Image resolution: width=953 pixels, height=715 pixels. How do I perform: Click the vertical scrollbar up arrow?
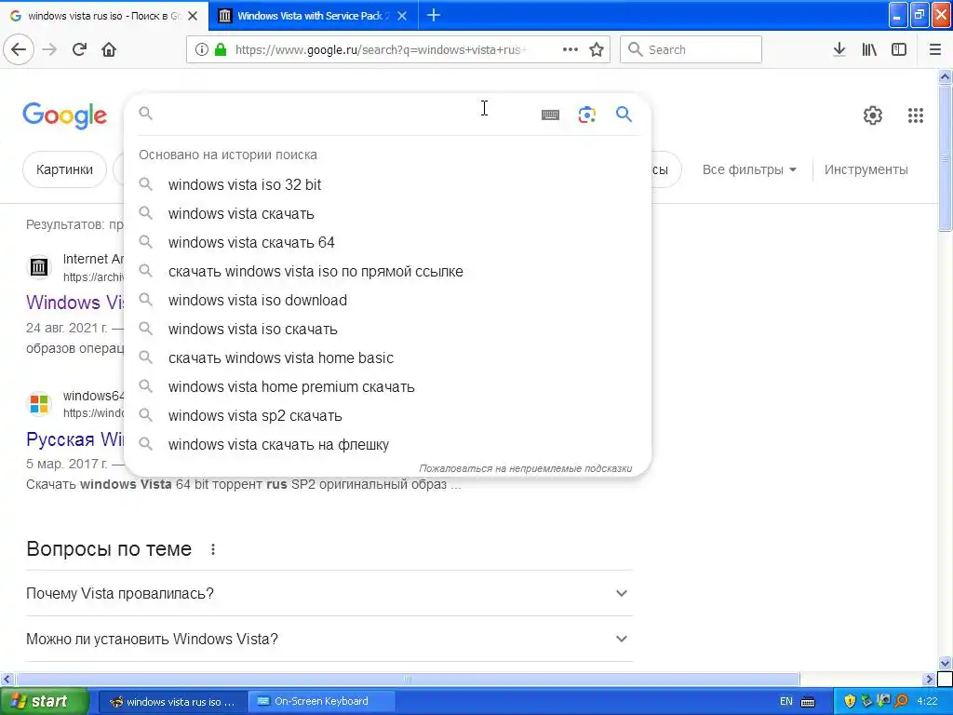point(946,76)
